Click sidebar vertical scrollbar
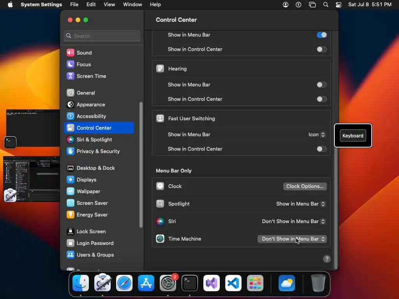 (x=141, y=165)
